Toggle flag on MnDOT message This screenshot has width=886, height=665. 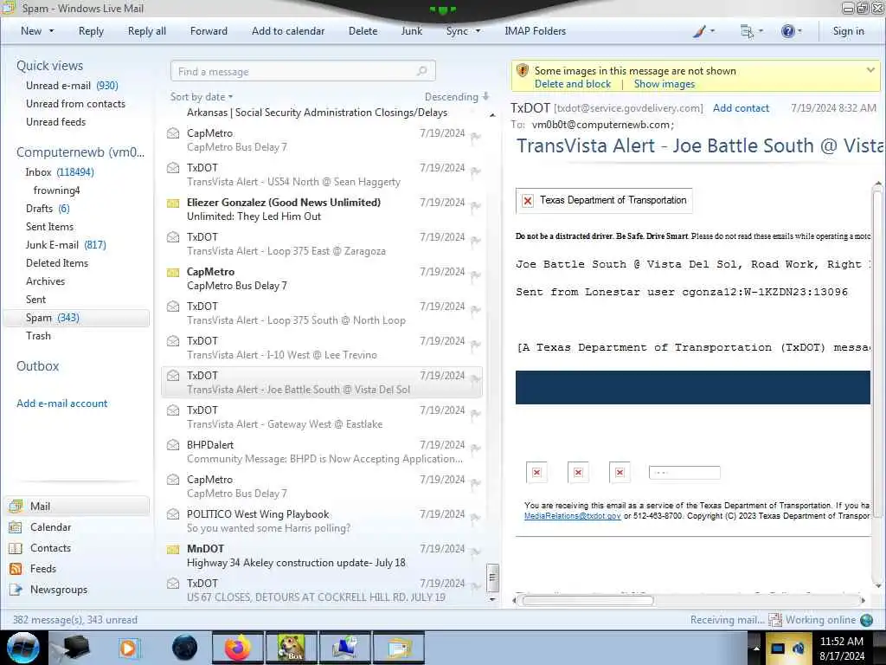476,552
